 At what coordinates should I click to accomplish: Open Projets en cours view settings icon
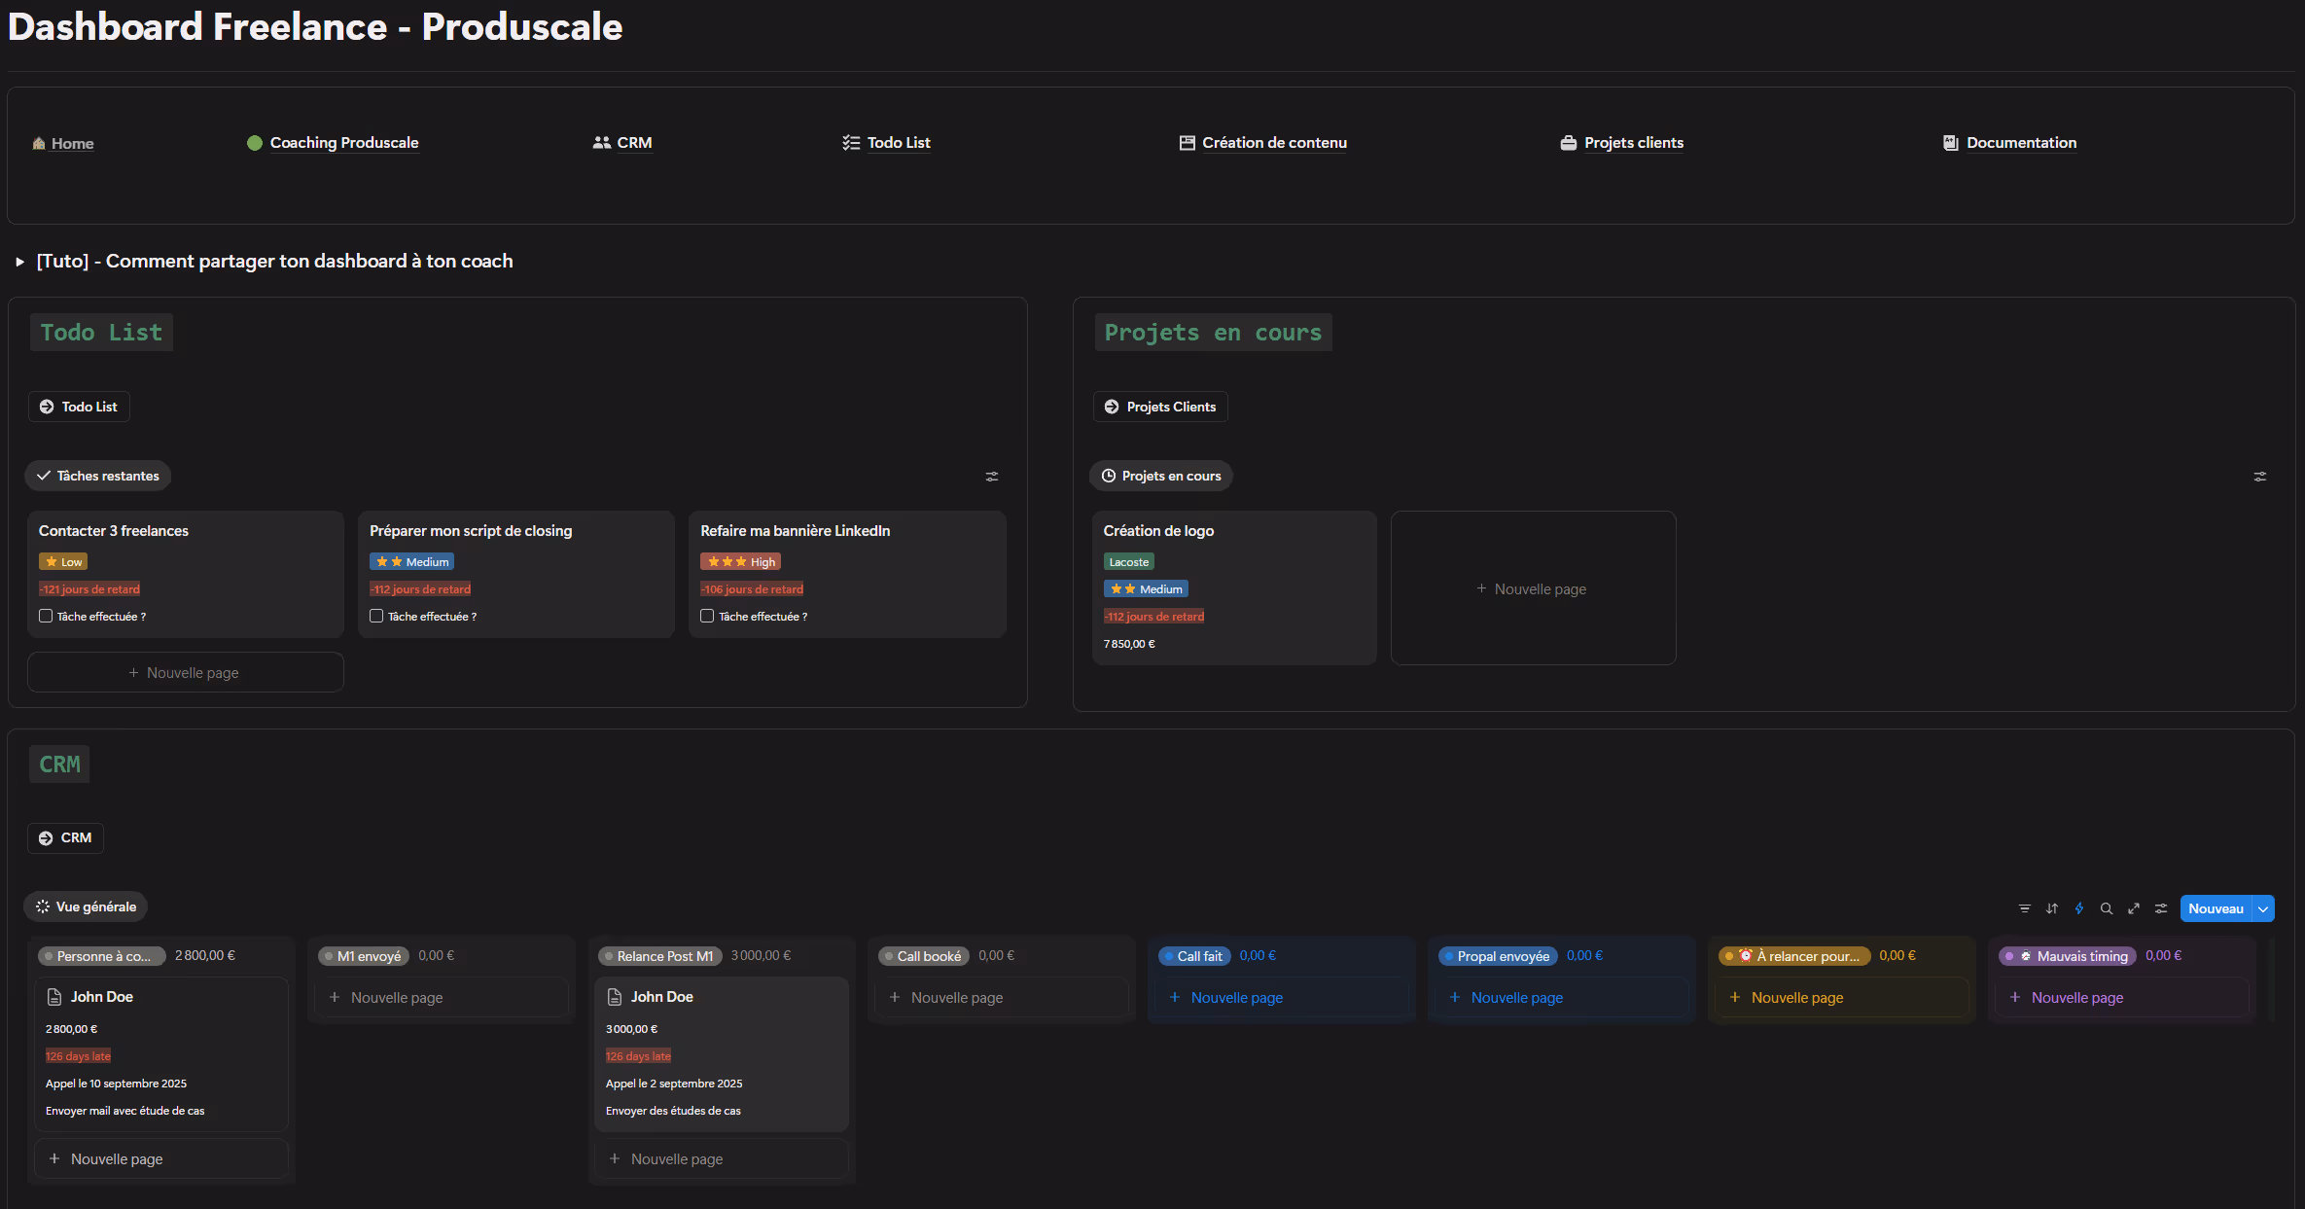2259,477
